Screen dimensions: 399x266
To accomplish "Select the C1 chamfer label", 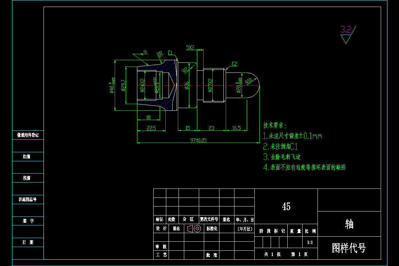I will (170, 53).
